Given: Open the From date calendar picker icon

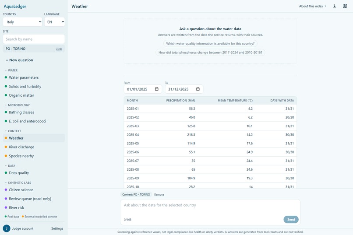Looking at the screenshot, I should click(x=157, y=89).
